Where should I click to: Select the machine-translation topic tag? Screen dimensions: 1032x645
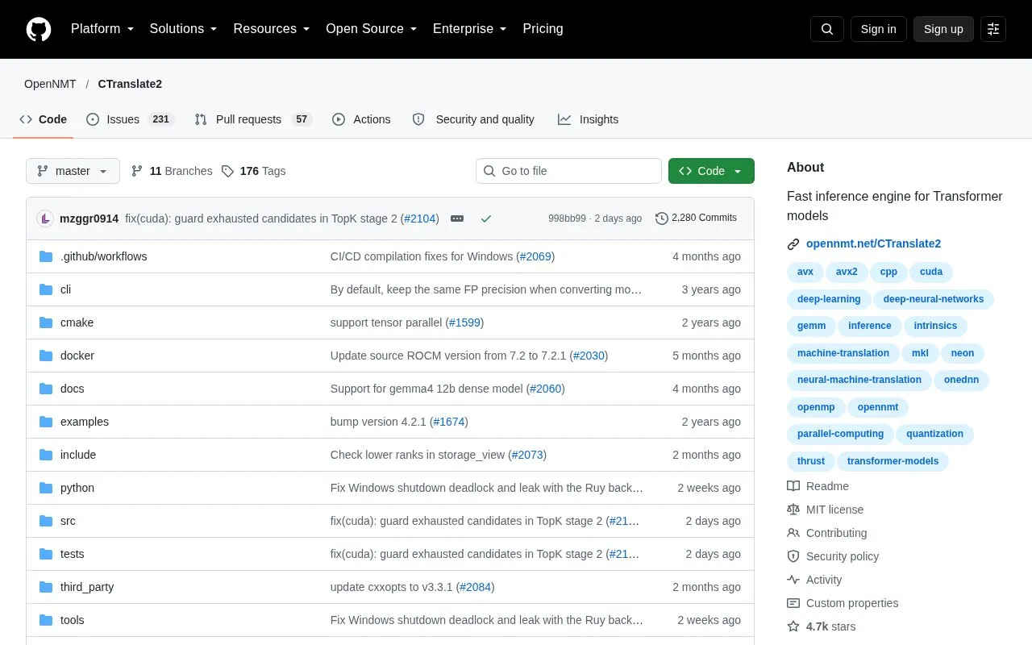(843, 353)
